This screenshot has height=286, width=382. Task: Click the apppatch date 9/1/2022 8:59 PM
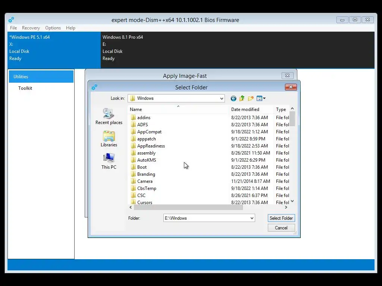point(248,139)
